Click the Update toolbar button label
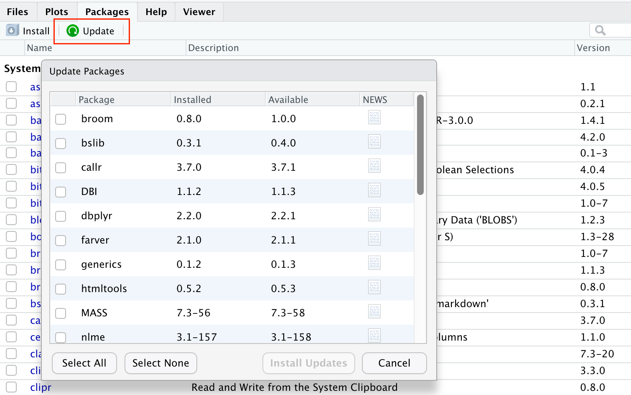The image size is (631, 395). coord(99,31)
